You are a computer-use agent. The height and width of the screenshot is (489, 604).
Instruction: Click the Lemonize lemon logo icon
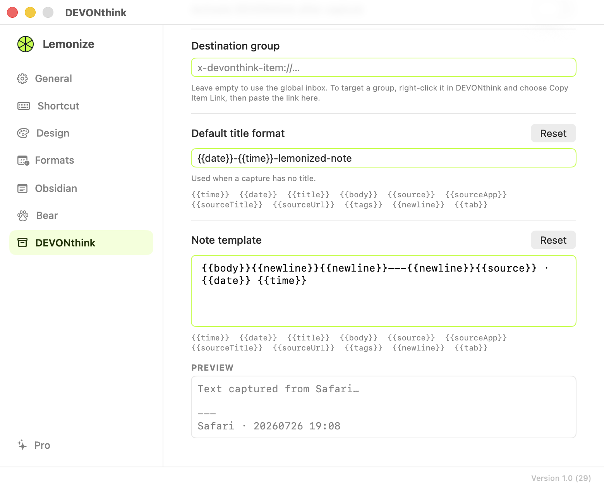pos(26,44)
